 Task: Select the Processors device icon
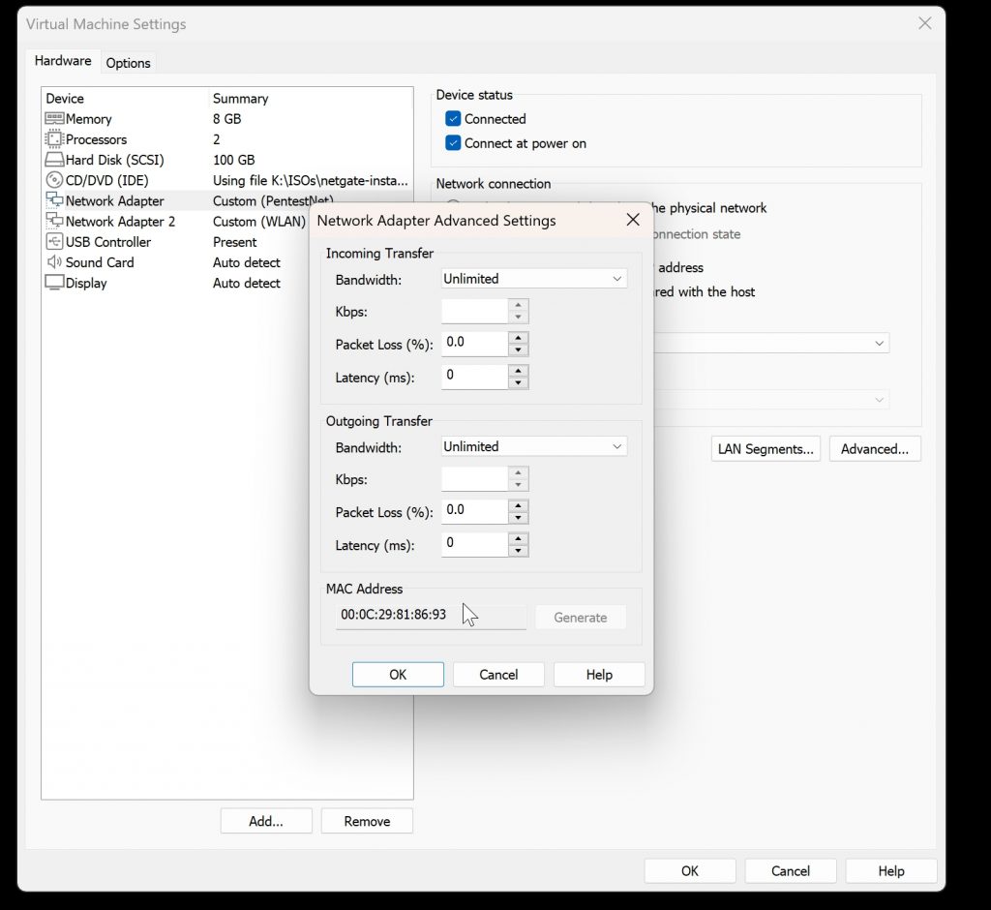[54, 139]
